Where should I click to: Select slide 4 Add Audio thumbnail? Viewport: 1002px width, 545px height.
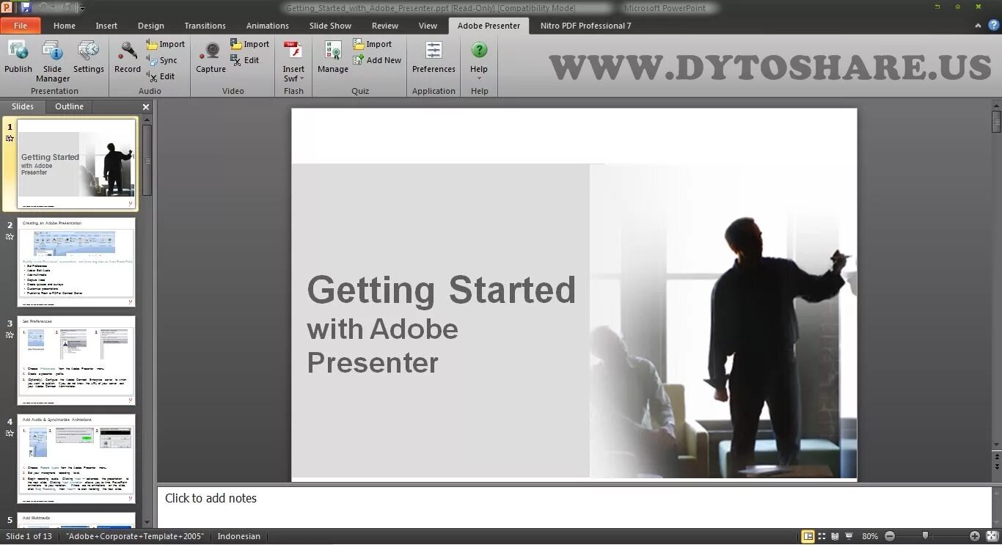click(77, 458)
